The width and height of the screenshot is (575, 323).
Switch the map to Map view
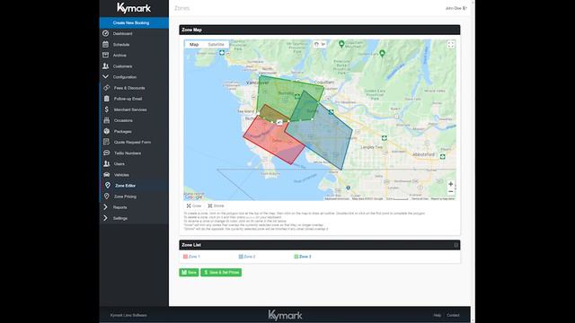tap(194, 44)
